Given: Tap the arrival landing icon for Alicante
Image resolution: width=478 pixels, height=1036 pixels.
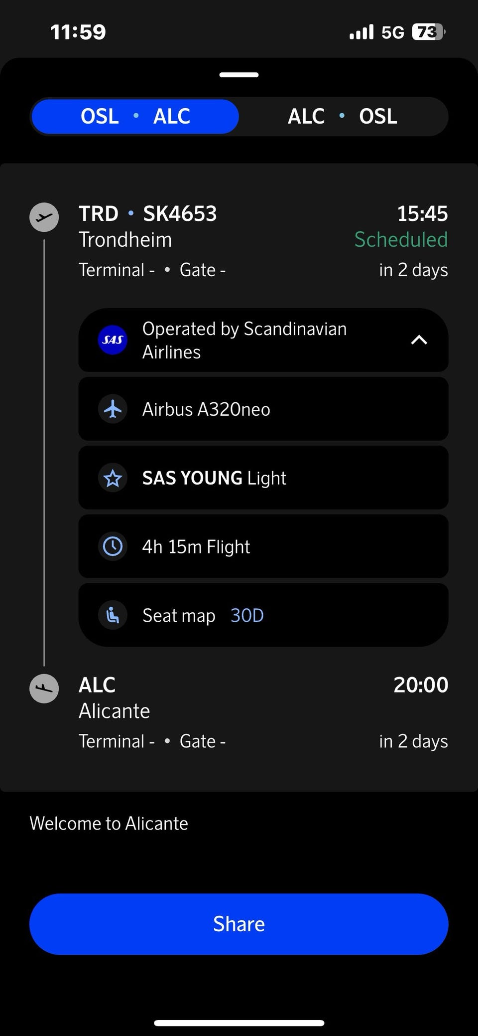Looking at the screenshot, I should pyautogui.click(x=44, y=689).
